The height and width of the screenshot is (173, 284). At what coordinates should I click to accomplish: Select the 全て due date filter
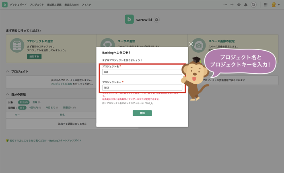coord(22,107)
